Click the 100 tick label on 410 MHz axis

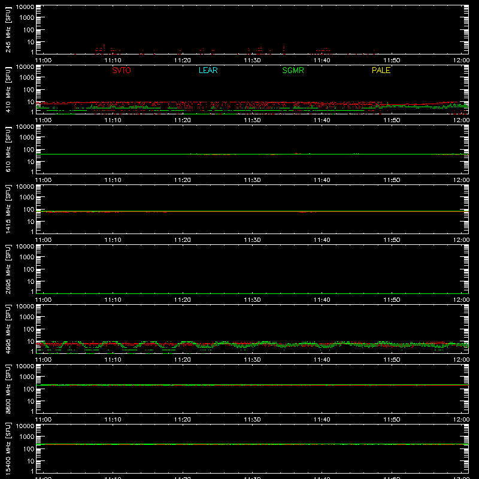(x=29, y=90)
